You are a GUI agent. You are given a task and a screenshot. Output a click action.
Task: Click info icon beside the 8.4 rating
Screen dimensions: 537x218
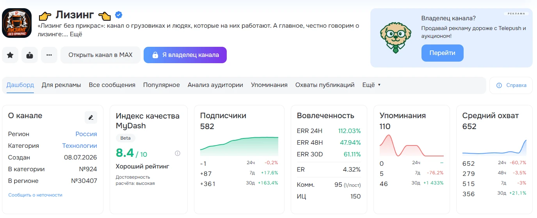(178, 153)
